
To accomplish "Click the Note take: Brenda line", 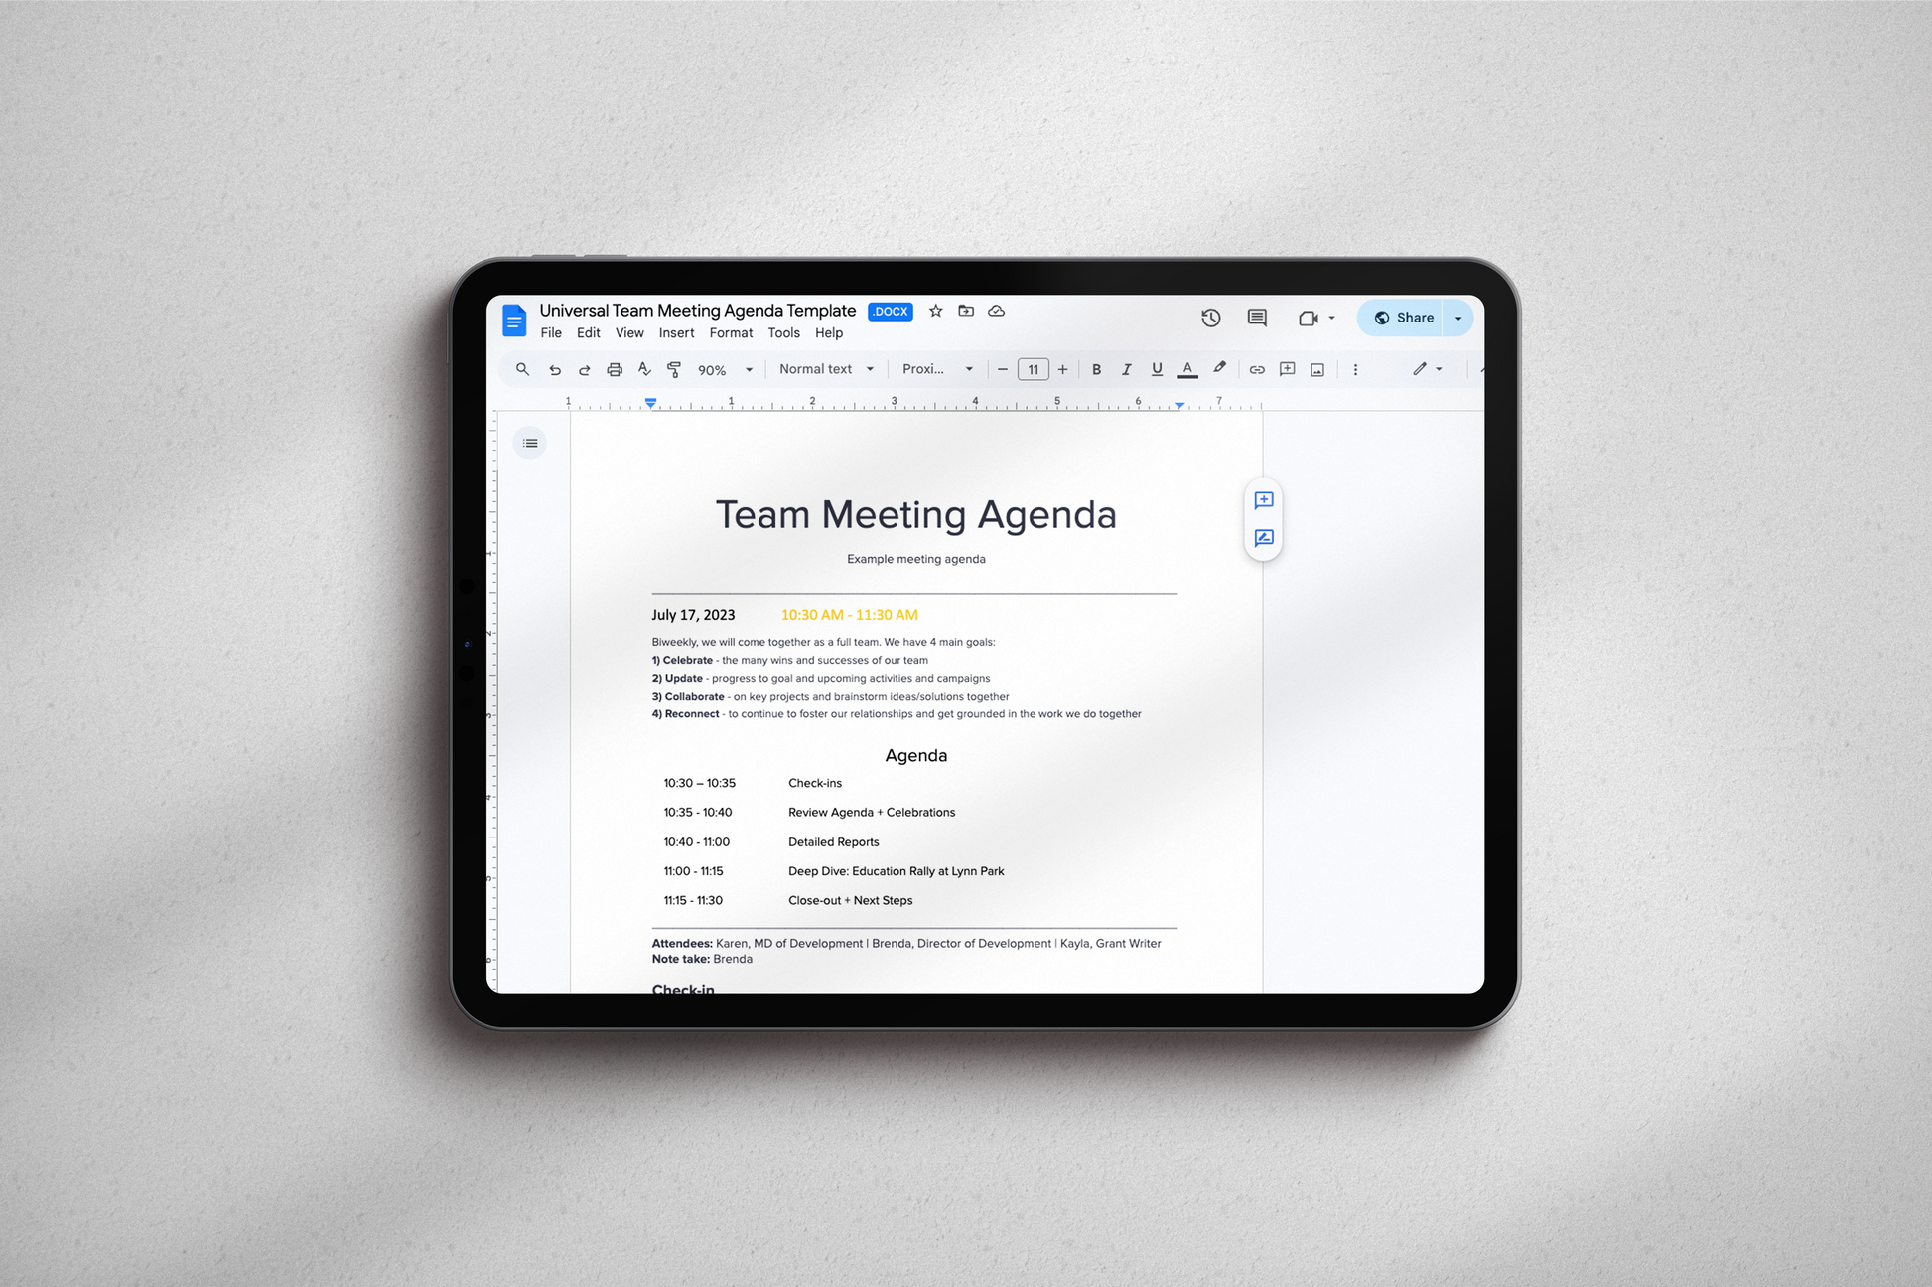I will pyautogui.click(x=702, y=959).
